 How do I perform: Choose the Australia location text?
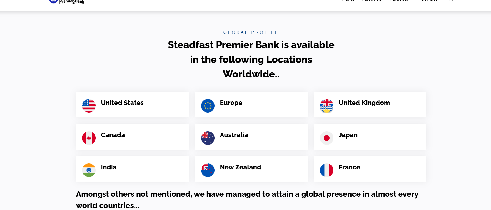[234, 135]
